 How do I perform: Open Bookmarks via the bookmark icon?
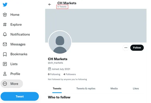coord(5,54)
